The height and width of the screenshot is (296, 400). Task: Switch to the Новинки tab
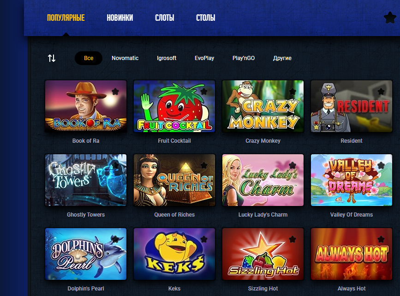(x=119, y=18)
